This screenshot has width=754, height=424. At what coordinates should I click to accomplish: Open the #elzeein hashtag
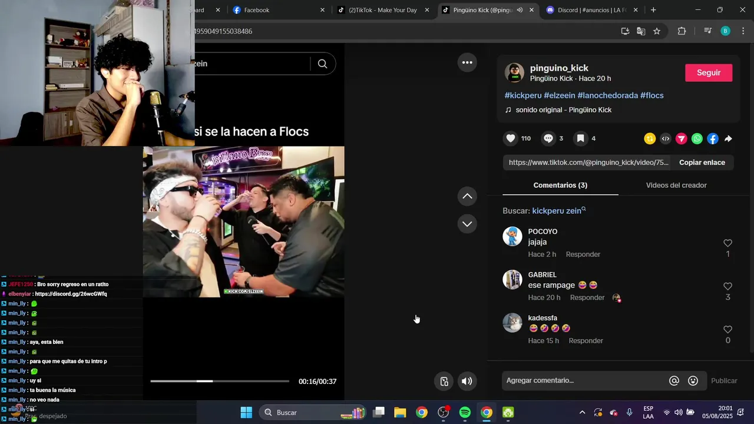coord(560,95)
